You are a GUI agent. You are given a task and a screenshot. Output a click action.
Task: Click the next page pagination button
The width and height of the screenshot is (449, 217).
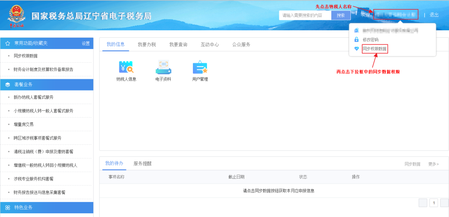[x=444, y=203]
